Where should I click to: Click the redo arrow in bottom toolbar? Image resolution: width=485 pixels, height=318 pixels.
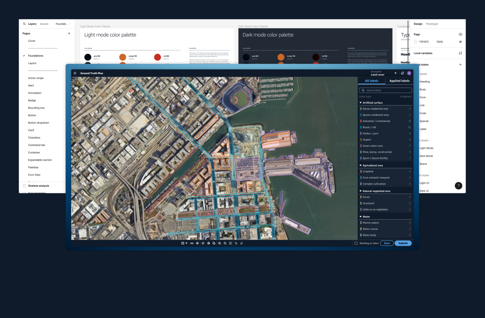tap(241, 243)
